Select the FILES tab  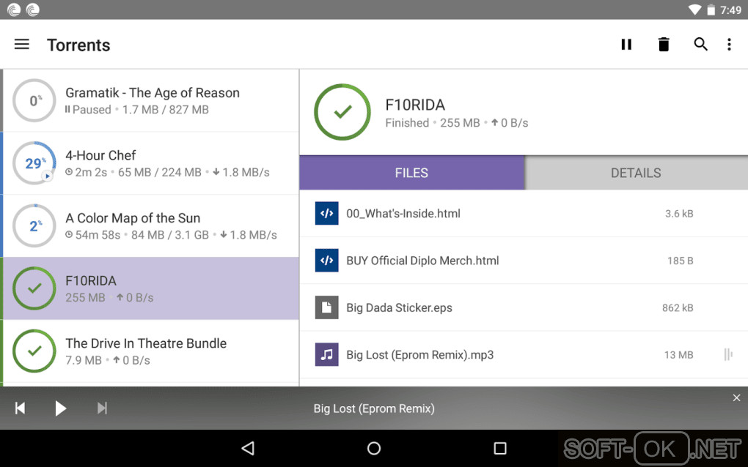(411, 173)
